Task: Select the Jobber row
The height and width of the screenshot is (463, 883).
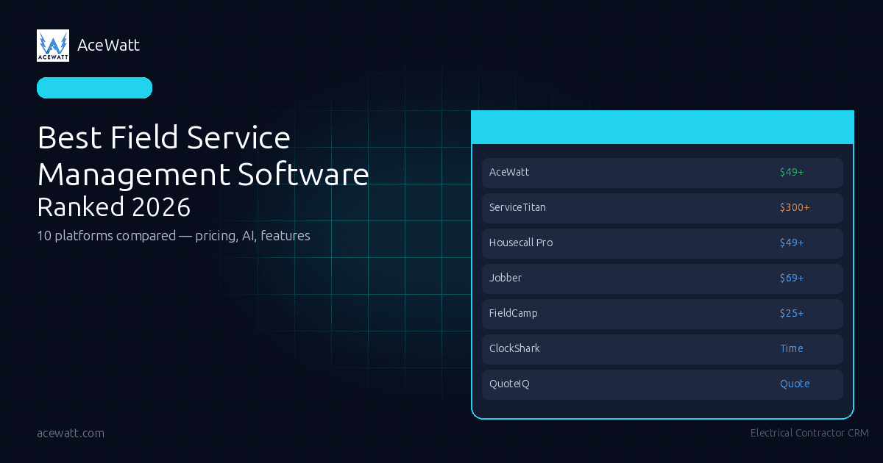Action: click(x=662, y=279)
